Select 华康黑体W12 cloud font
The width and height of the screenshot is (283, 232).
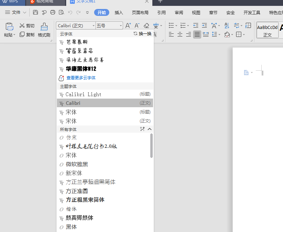pos(105,69)
